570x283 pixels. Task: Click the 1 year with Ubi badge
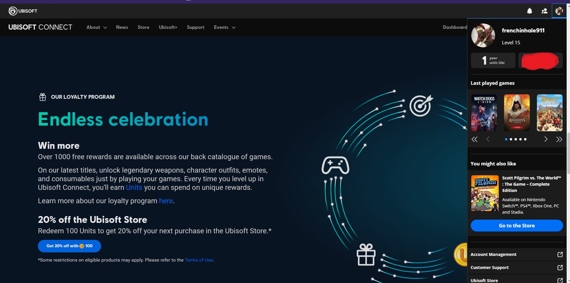point(493,60)
